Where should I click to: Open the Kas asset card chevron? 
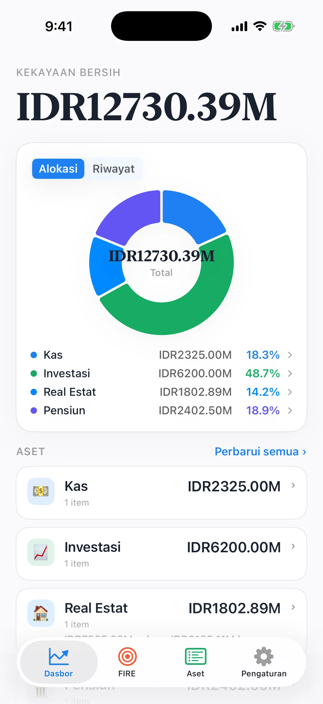click(x=293, y=485)
